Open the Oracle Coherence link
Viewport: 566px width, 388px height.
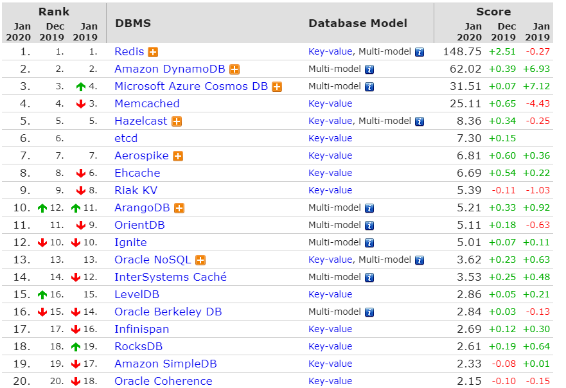pos(163,381)
